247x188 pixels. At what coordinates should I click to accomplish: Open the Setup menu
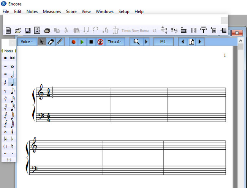coord(124,11)
